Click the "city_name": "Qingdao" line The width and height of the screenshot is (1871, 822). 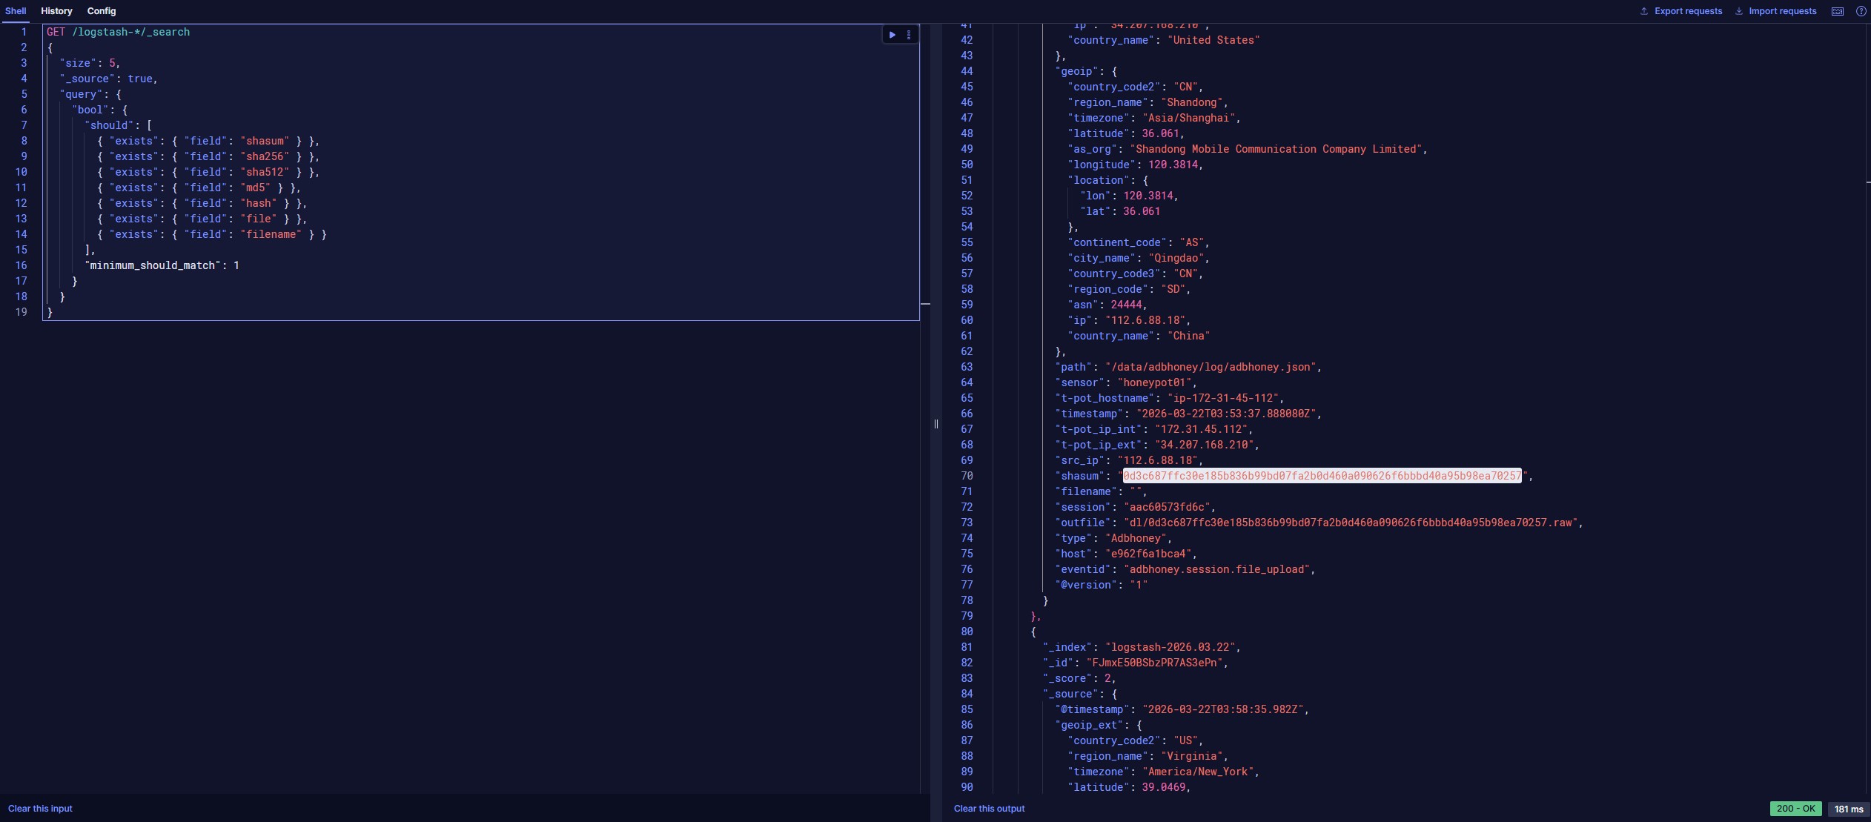pyautogui.click(x=1139, y=258)
